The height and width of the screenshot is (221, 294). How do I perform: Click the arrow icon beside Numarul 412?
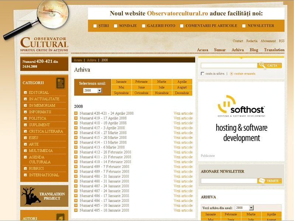pyautogui.click(x=76, y=152)
